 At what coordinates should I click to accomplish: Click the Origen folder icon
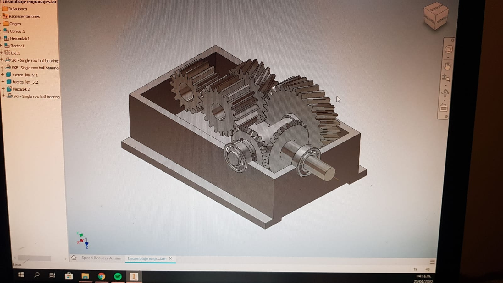click(x=6, y=23)
